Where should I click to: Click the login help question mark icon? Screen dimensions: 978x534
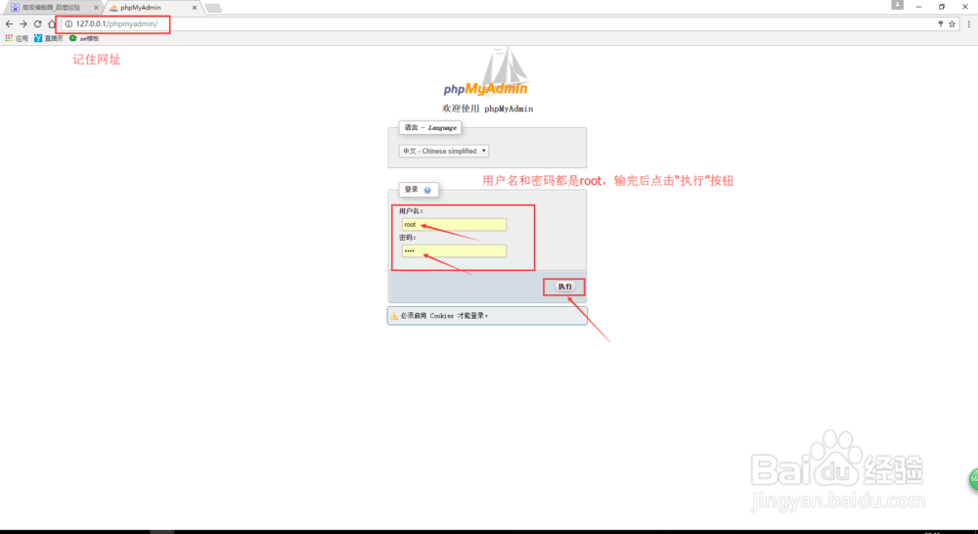tap(427, 190)
